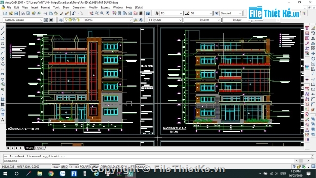Open the Windows Start button
This screenshot has height=178, width=316.
[x=5, y=174]
